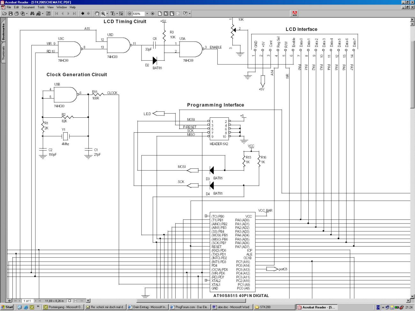Select the Text Select tool

pyautogui.click(x=113, y=13)
